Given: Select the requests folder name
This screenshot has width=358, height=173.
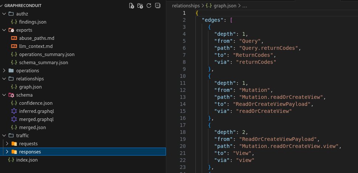Looking at the screenshot, I should (28, 143).
